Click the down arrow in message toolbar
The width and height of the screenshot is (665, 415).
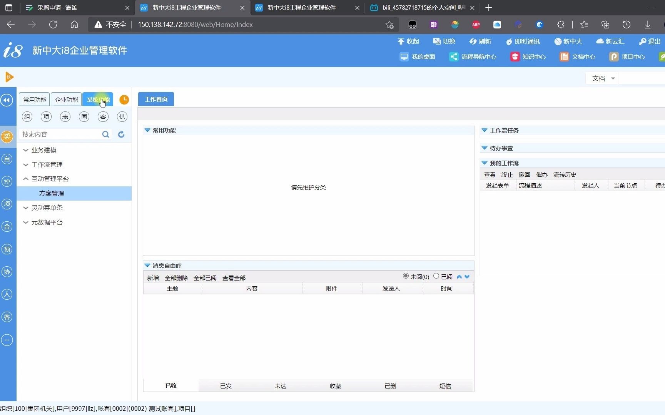467,277
